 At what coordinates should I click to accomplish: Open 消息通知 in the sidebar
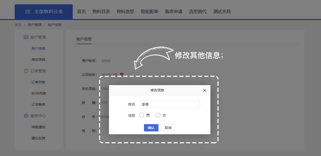coord(38,127)
